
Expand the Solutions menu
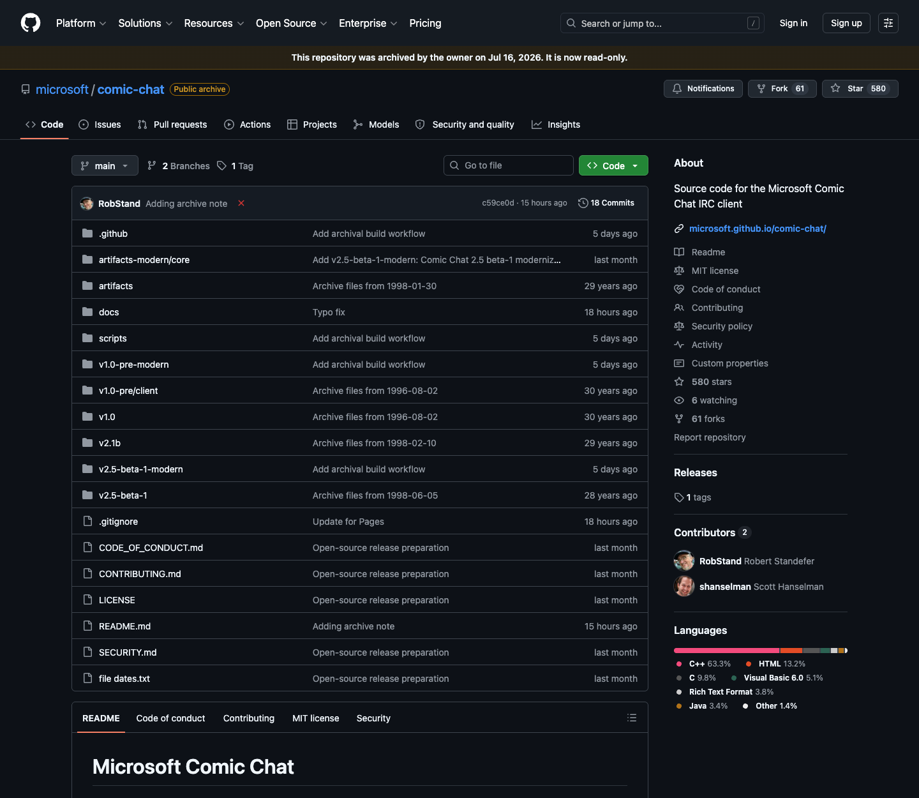point(146,23)
